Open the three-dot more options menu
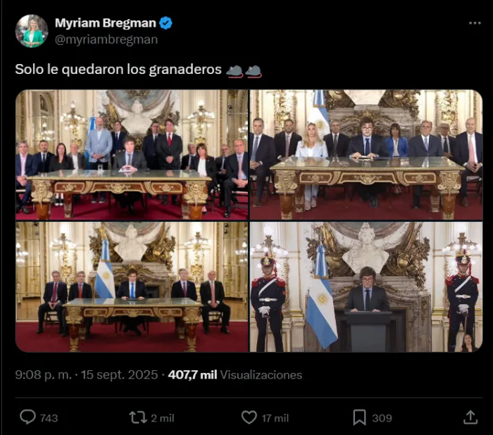Viewport: 493px width, 435px height. click(x=475, y=23)
